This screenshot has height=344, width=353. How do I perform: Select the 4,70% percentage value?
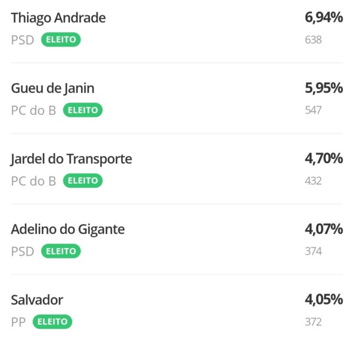pyautogui.click(x=324, y=159)
